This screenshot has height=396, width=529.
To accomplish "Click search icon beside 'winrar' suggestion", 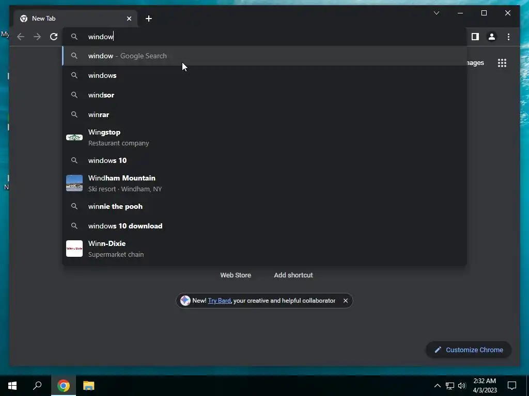I will [x=74, y=114].
